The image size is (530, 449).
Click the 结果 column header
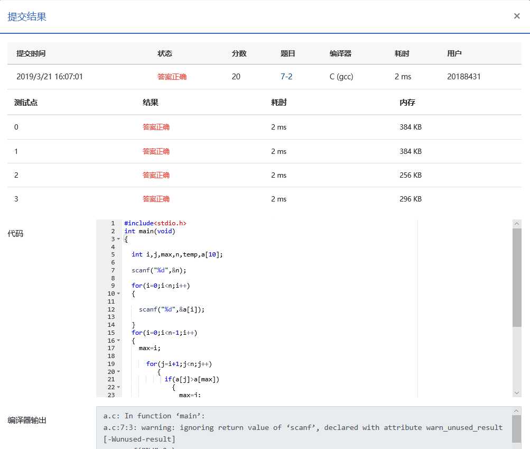(x=151, y=103)
